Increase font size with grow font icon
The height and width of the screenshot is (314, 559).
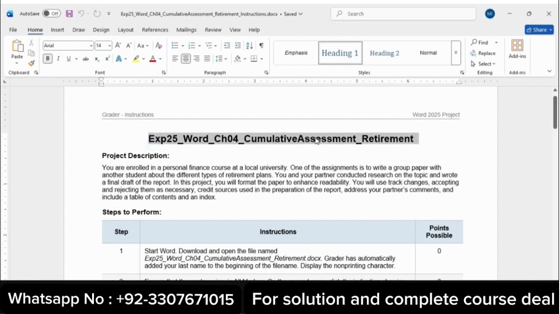click(118, 45)
